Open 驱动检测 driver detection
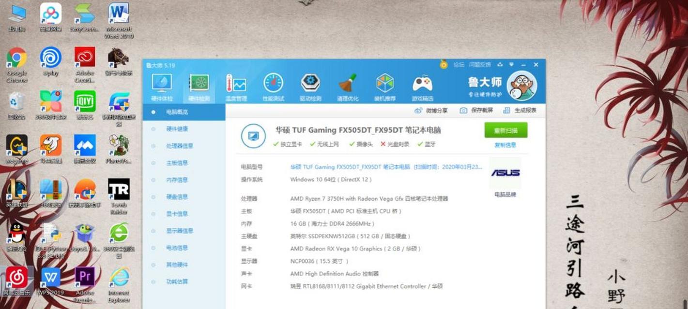Image resolution: width=688 pixels, height=309 pixels. (310, 87)
